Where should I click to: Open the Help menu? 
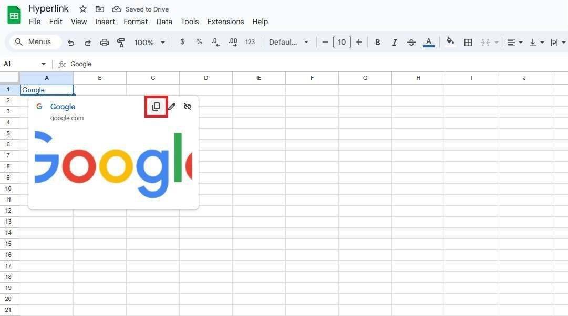pyautogui.click(x=260, y=22)
